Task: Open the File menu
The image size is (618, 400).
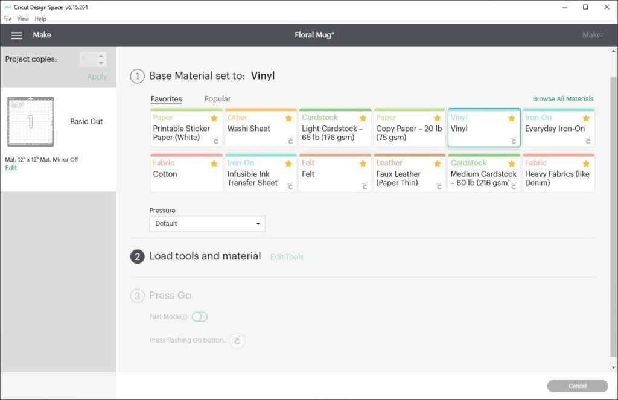Action: tap(7, 19)
